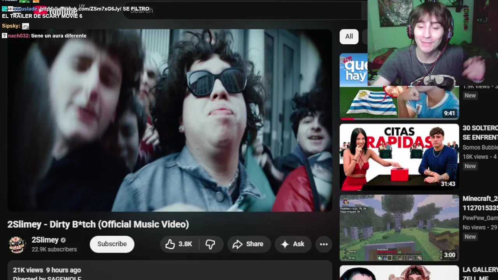Share the Dirty B*tch video
The height and width of the screenshot is (280, 498).
[248, 244]
